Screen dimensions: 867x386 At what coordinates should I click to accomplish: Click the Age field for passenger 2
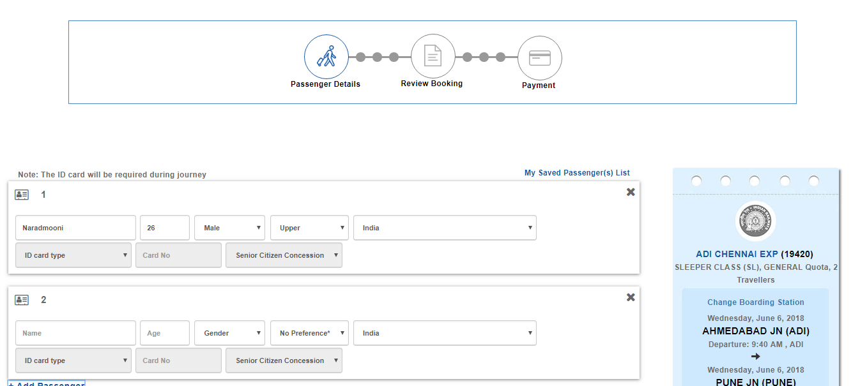[164, 332]
